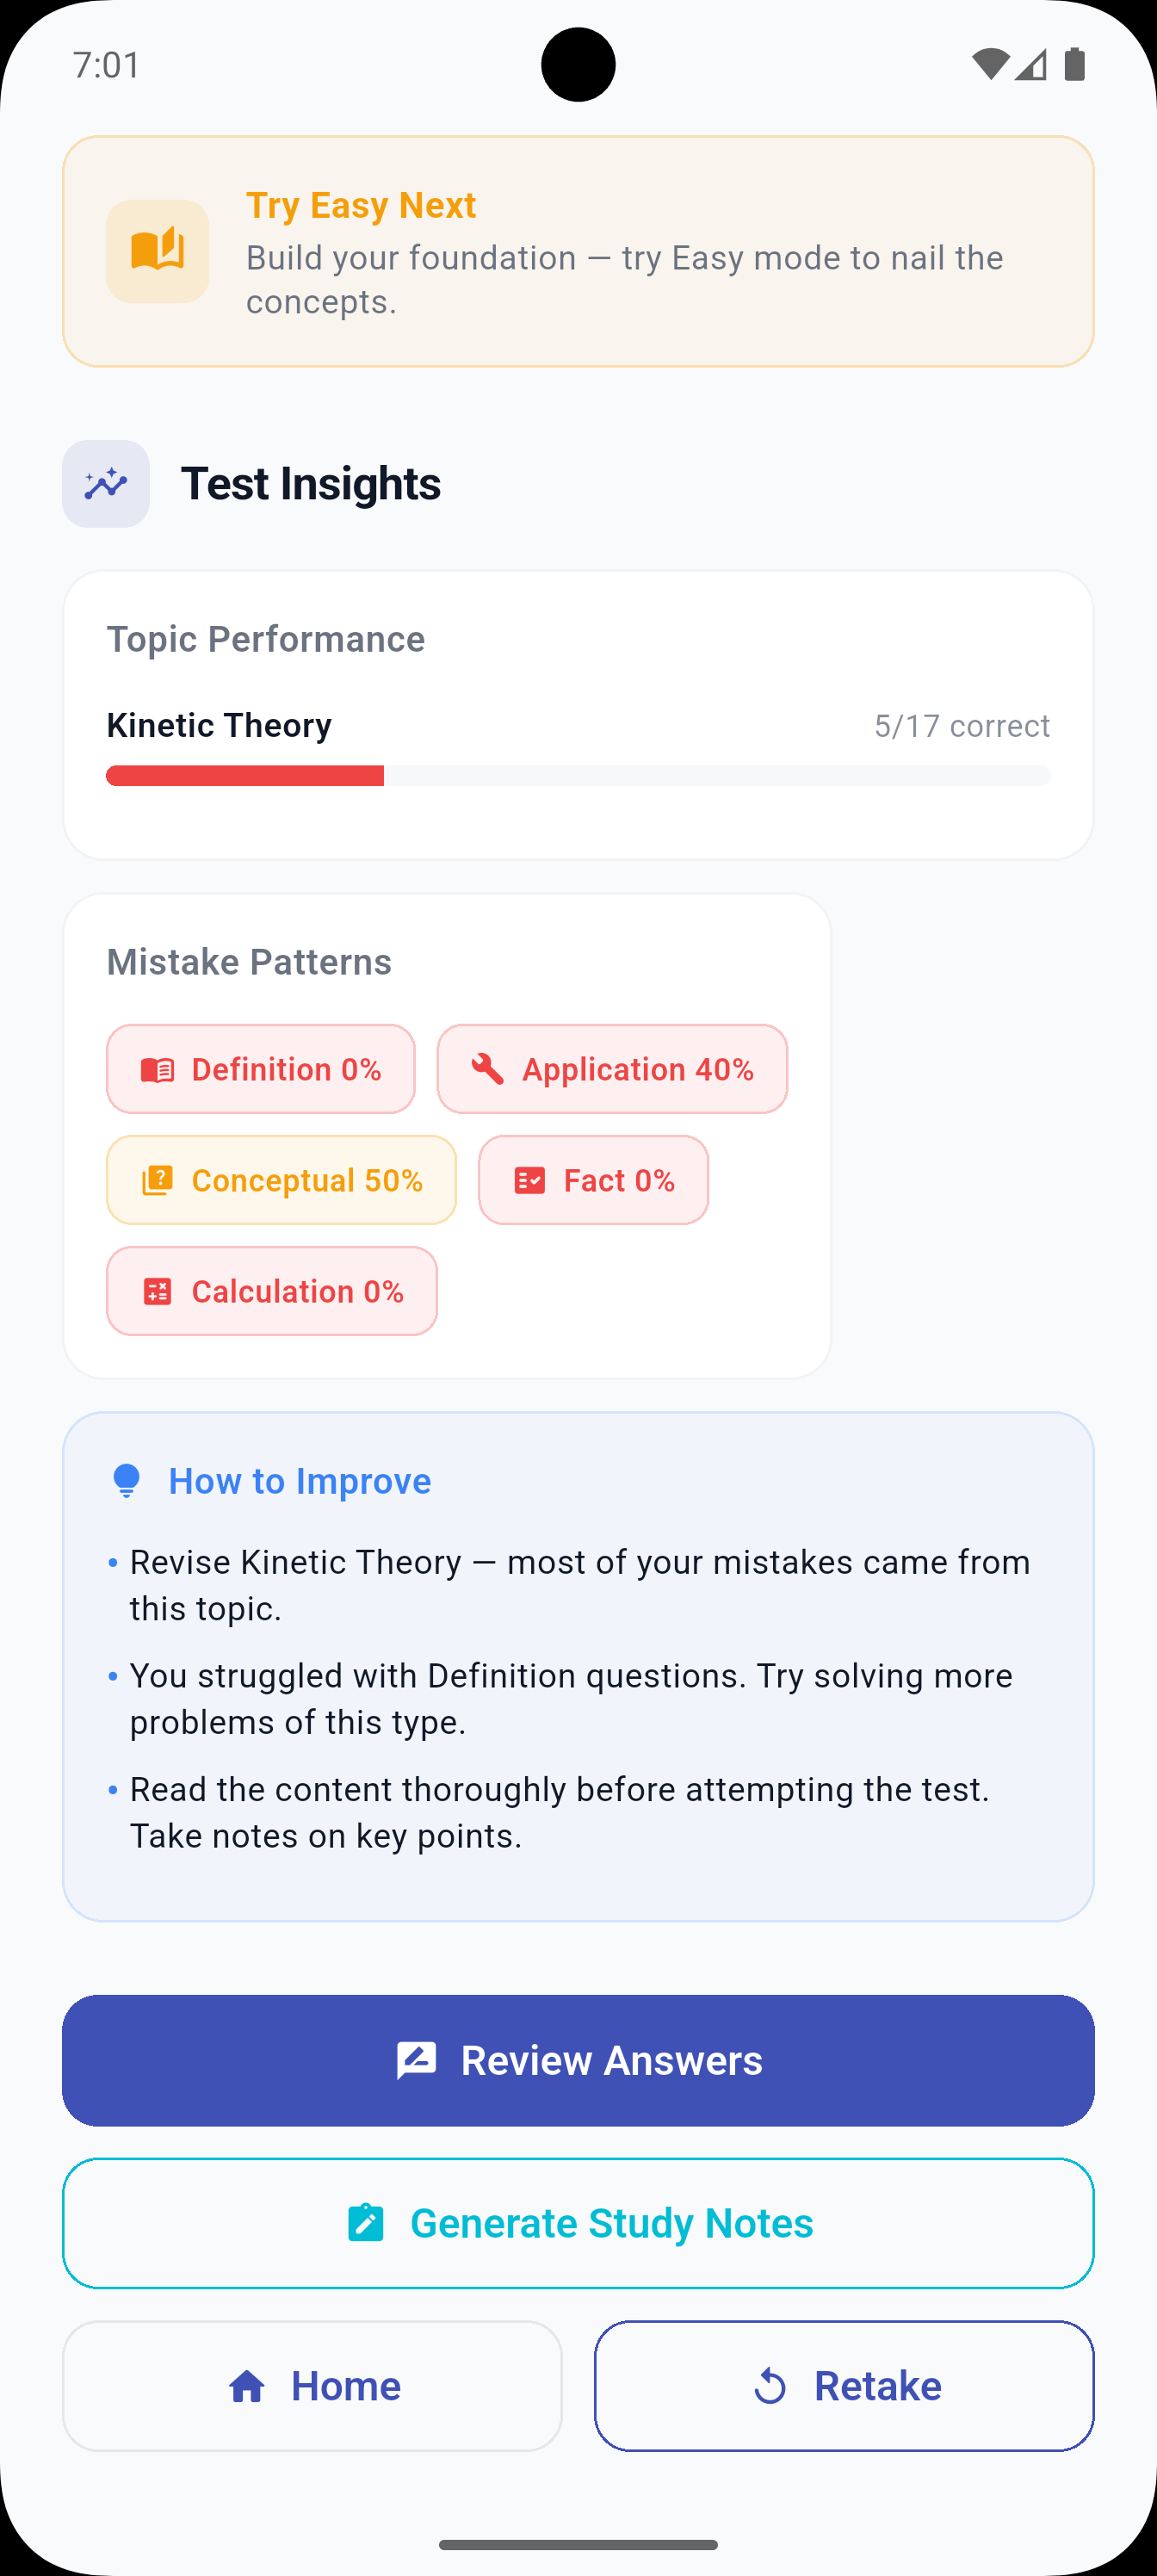The image size is (1157, 2576).
Task: Tap the review pencil icon on Review Answers button
Action: pos(417,2059)
